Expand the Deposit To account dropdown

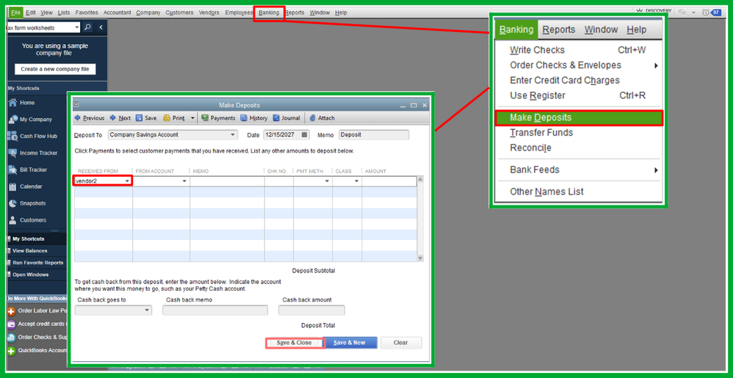[x=233, y=135]
